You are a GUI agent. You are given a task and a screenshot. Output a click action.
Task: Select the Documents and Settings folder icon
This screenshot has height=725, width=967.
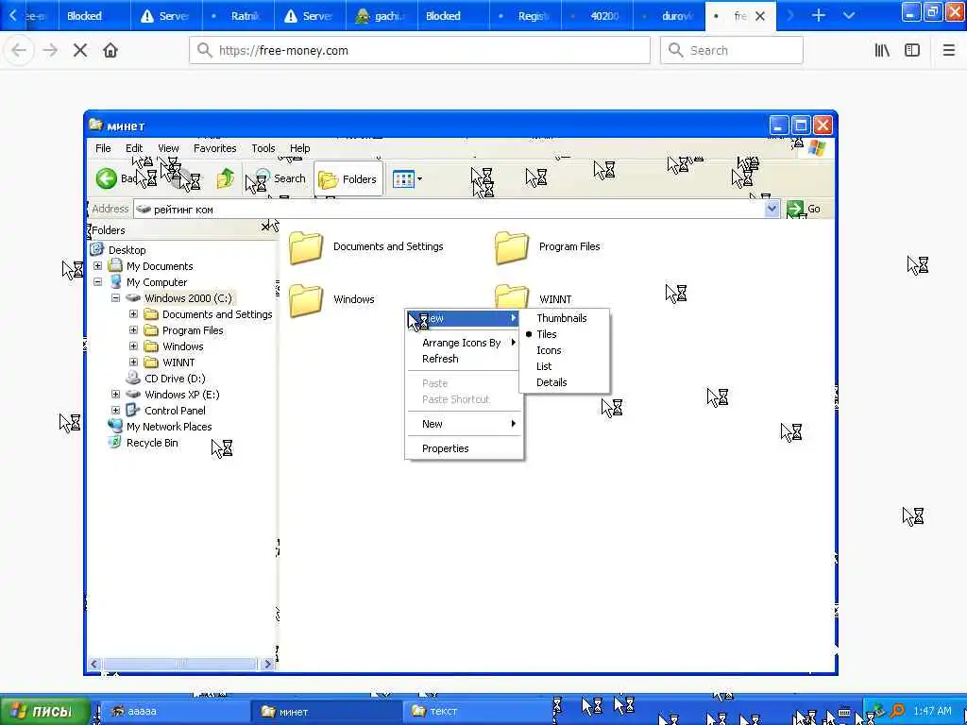(x=306, y=247)
